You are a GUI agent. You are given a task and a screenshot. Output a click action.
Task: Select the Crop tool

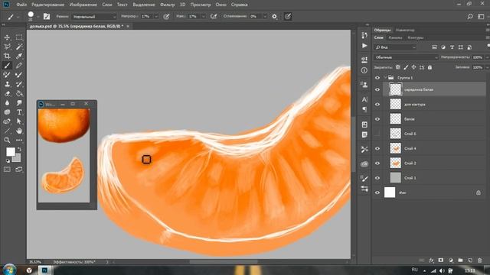7,56
